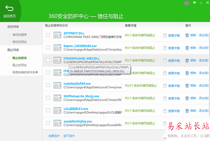Viewport: 210px width, 141px height.
Task: Minimize the 360 window
Action: pyautogui.click(x=201, y=3)
